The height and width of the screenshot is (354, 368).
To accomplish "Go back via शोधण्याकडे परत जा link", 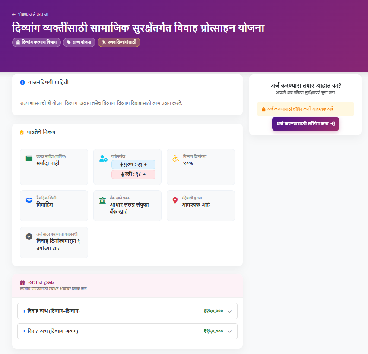I will click(33, 14).
